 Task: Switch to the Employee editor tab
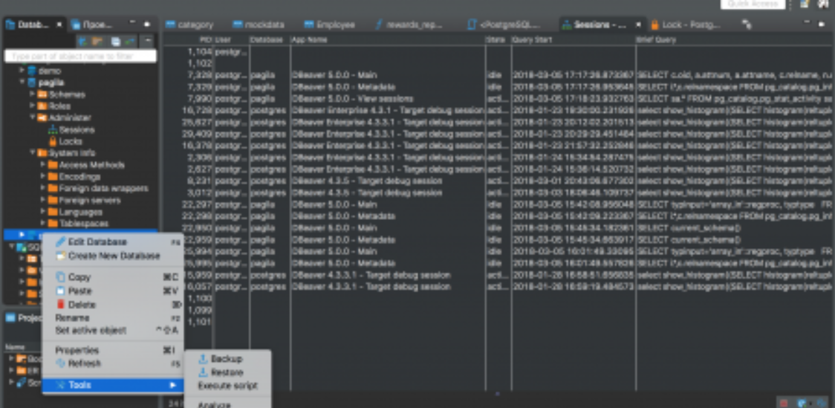point(330,25)
